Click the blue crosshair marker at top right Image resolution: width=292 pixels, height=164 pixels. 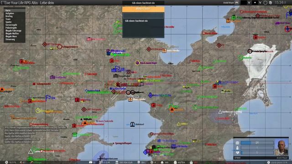pos(288,29)
